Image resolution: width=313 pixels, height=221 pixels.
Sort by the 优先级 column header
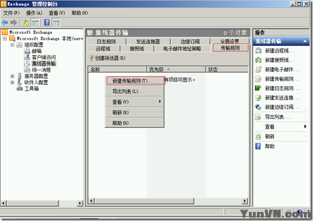pyautogui.click(x=176, y=69)
